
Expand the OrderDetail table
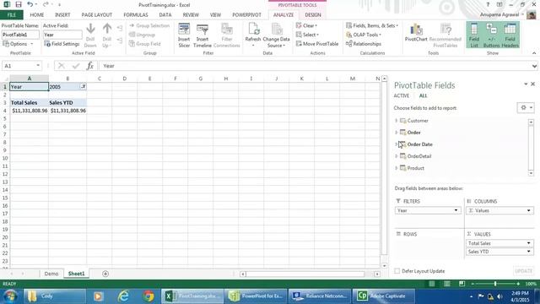396,156
